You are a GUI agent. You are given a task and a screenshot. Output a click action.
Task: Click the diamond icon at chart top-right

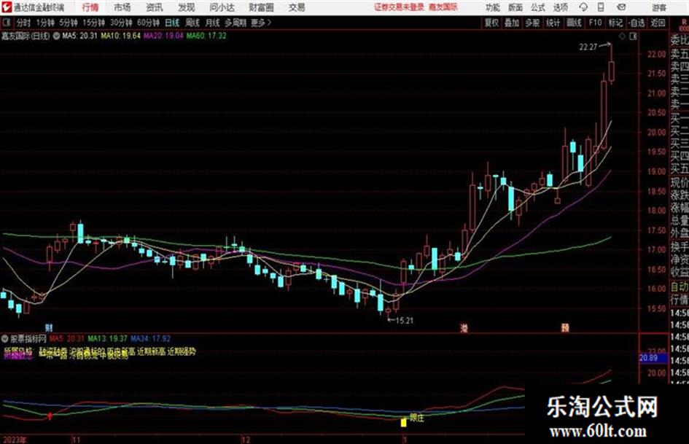pos(622,36)
